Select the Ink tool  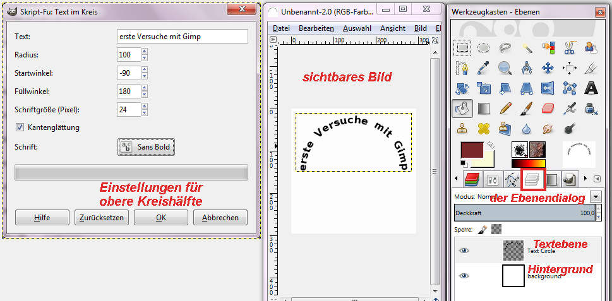(x=591, y=109)
